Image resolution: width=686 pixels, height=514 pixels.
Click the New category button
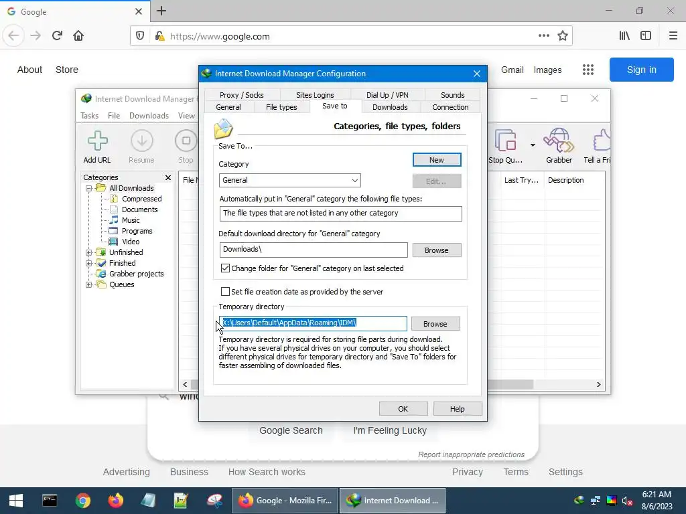[437, 160]
